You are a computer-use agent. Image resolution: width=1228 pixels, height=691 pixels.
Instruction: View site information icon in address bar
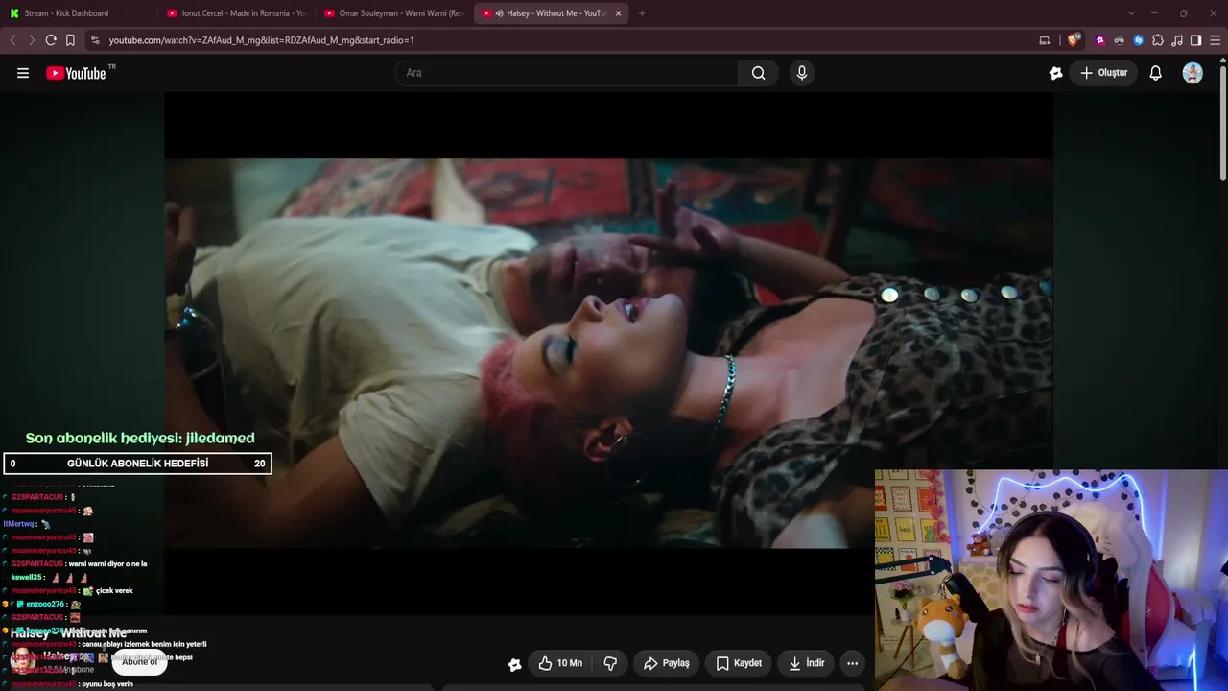[x=94, y=40]
